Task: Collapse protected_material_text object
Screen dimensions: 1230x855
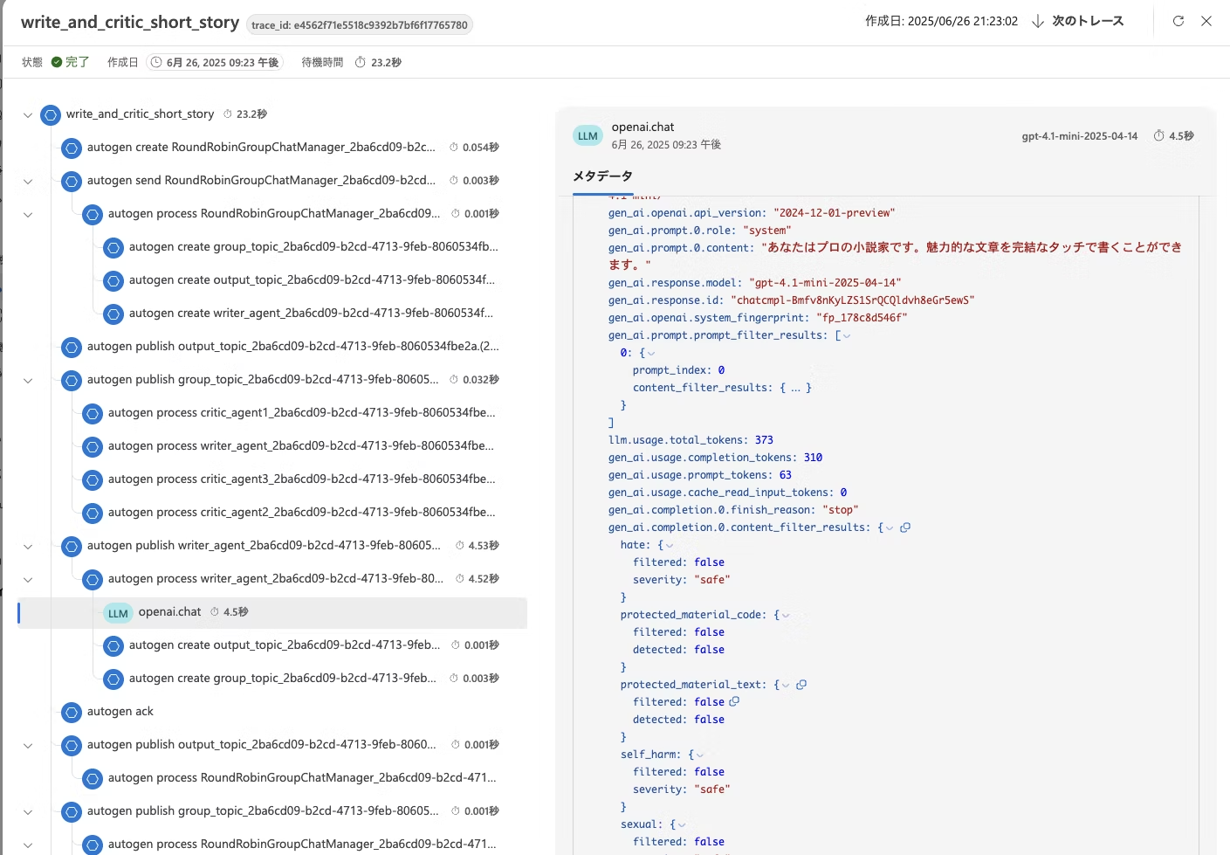Action: (x=786, y=685)
